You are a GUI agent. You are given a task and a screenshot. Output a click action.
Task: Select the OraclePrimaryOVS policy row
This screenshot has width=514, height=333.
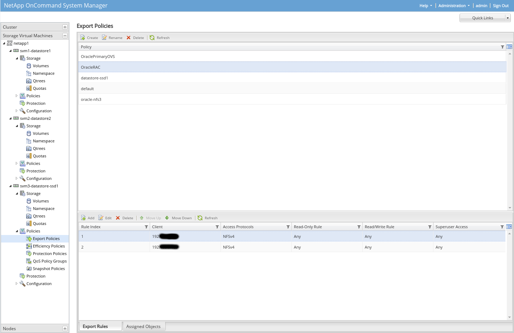[292, 57]
